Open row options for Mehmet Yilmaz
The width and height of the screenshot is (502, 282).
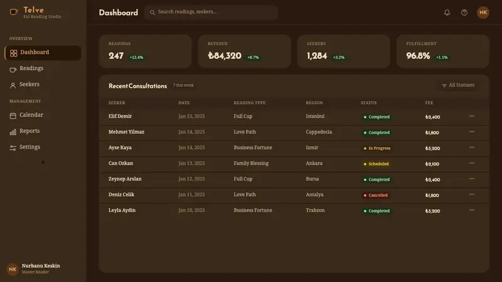click(x=472, y=132)
